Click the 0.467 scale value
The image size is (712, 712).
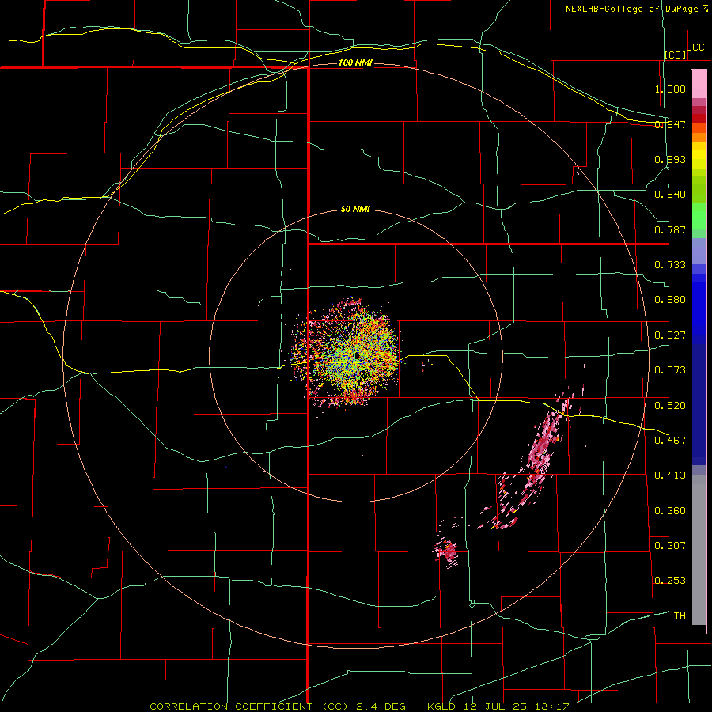click(670, 441)
